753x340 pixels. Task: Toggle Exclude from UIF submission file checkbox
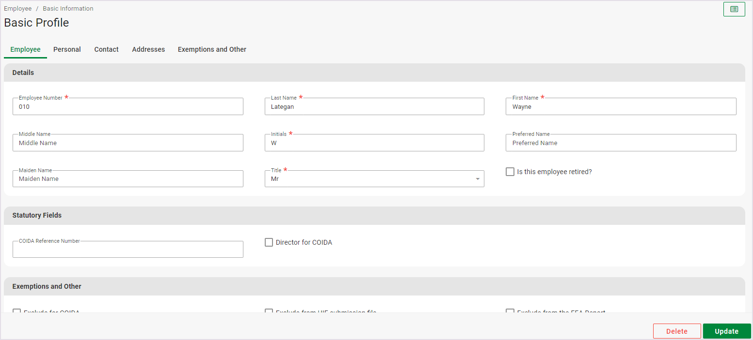click(x=269, y=311)
